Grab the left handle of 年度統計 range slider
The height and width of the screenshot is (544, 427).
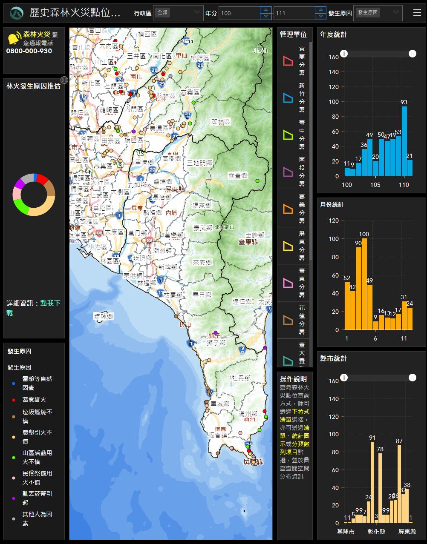point(344,54)
